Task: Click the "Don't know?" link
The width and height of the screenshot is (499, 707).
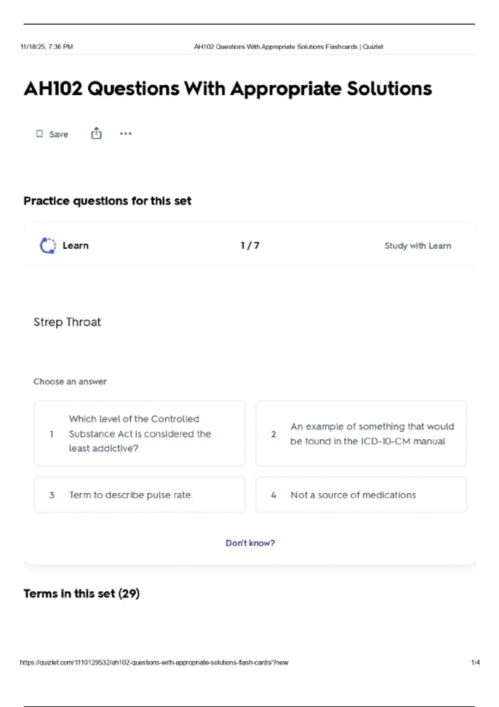Action: 250,543
